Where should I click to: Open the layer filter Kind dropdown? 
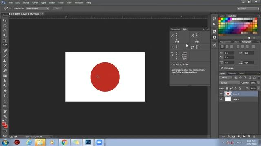pos(226,77)
